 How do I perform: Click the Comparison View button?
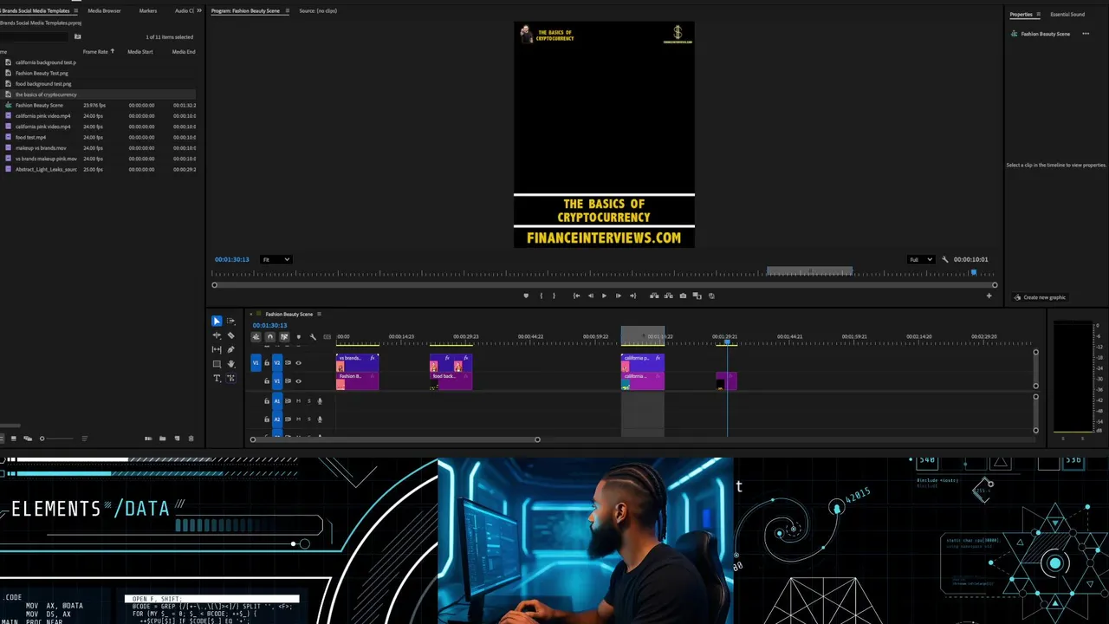pyautogui.click(x=697, y=296)
